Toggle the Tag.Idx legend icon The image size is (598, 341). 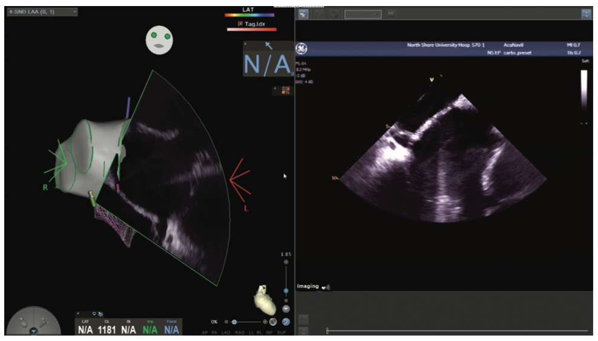point(240,24)
